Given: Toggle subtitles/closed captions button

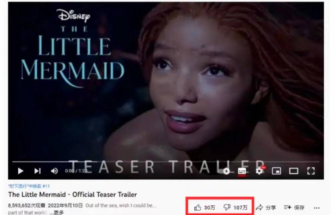Looking at the screenshot, I should (x=242, y=171).
